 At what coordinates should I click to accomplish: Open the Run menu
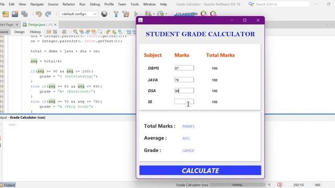[82, 4]
